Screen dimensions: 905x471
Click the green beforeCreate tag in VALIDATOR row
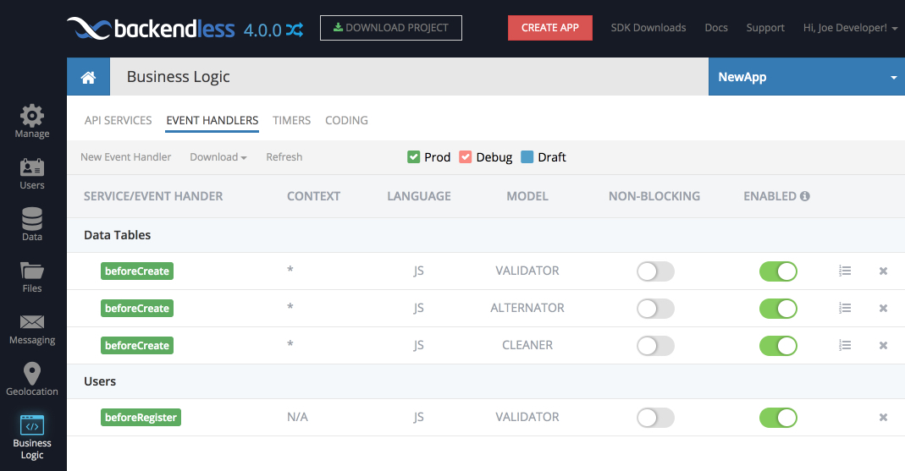coord(137,271)
